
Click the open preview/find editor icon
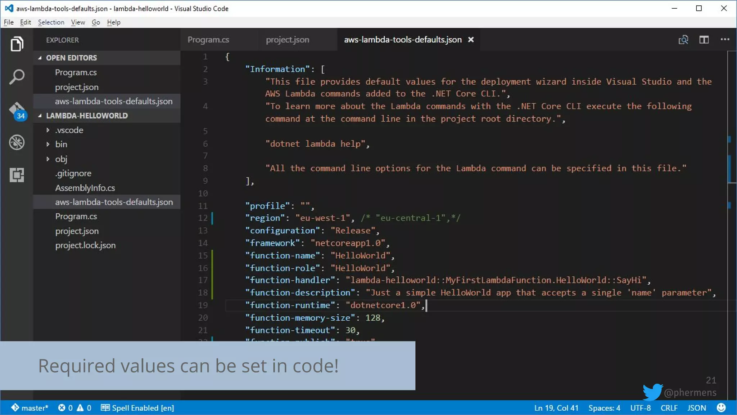click(x=683, y=40)
